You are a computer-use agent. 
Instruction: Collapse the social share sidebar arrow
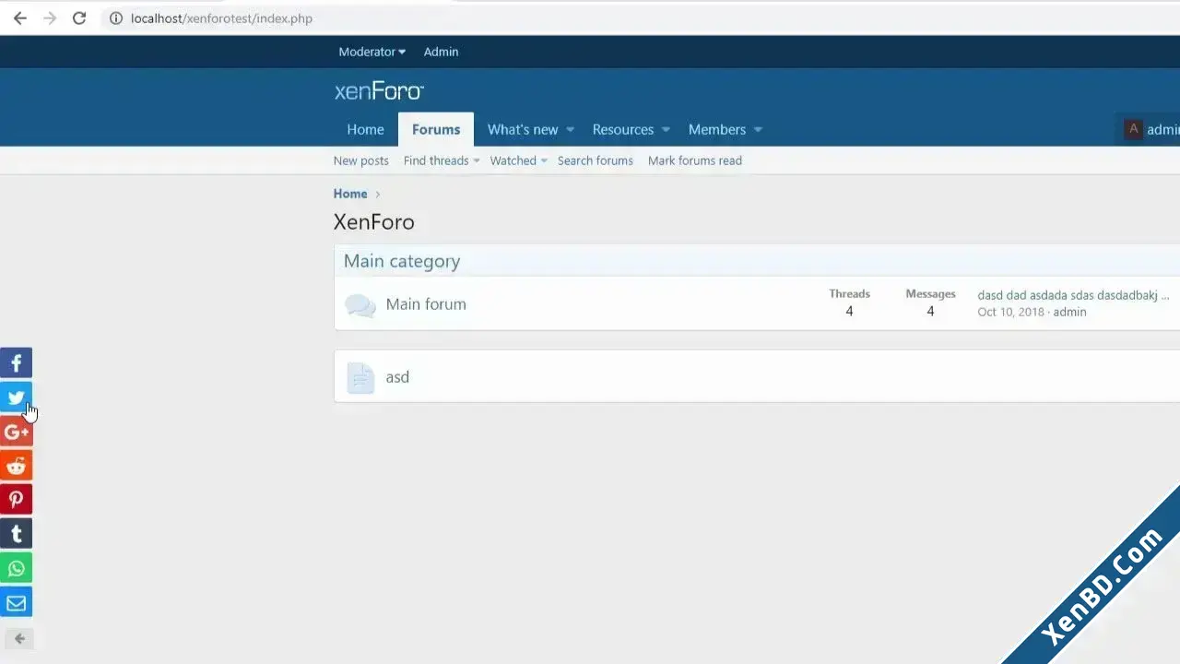coord(19,638)
